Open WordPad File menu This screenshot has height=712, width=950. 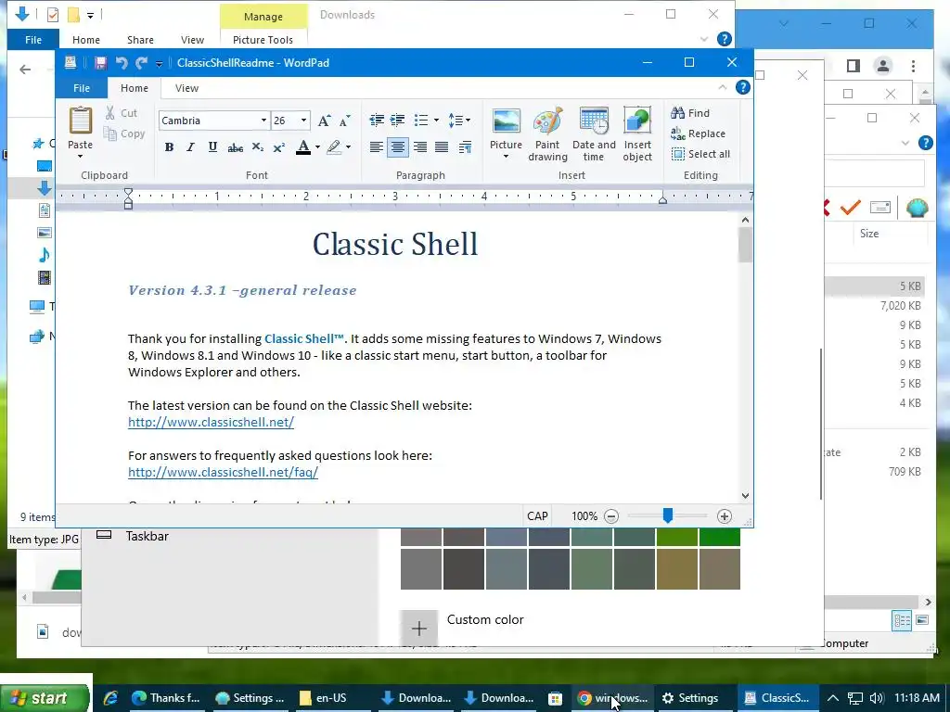(82, 88)
